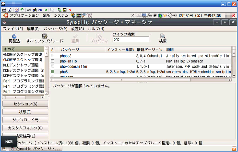Click the crossed tools tray icon
This screenshot has width=238, height=152.
(x=132, y=15)
